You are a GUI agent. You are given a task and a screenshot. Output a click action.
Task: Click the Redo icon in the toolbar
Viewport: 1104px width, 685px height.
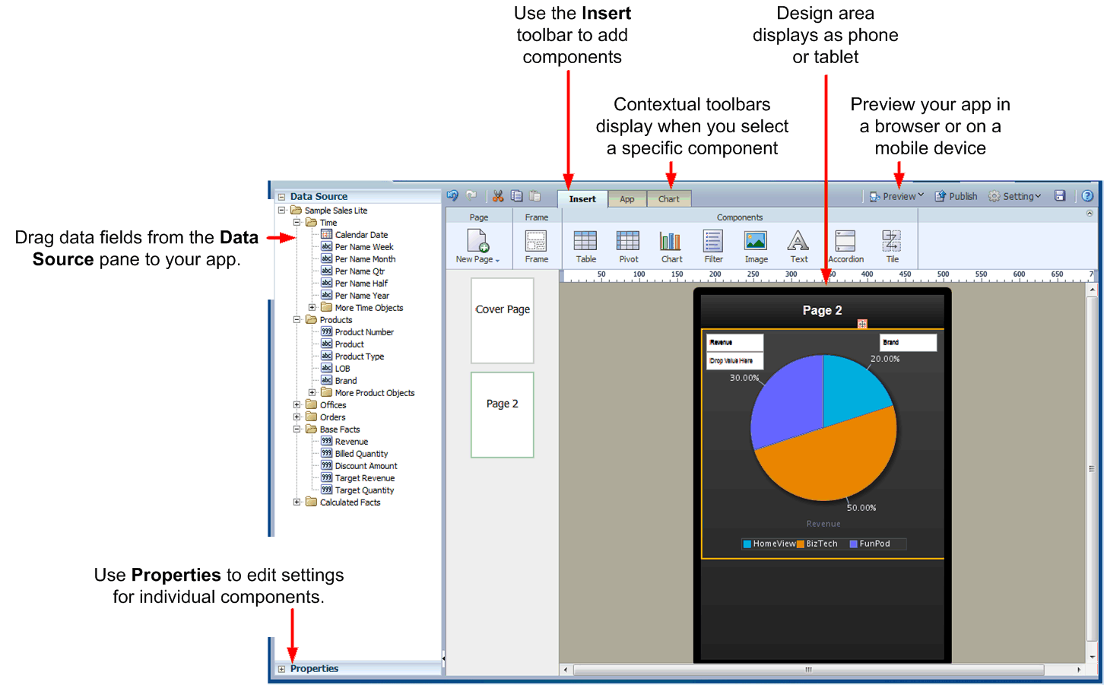(471, 195)
